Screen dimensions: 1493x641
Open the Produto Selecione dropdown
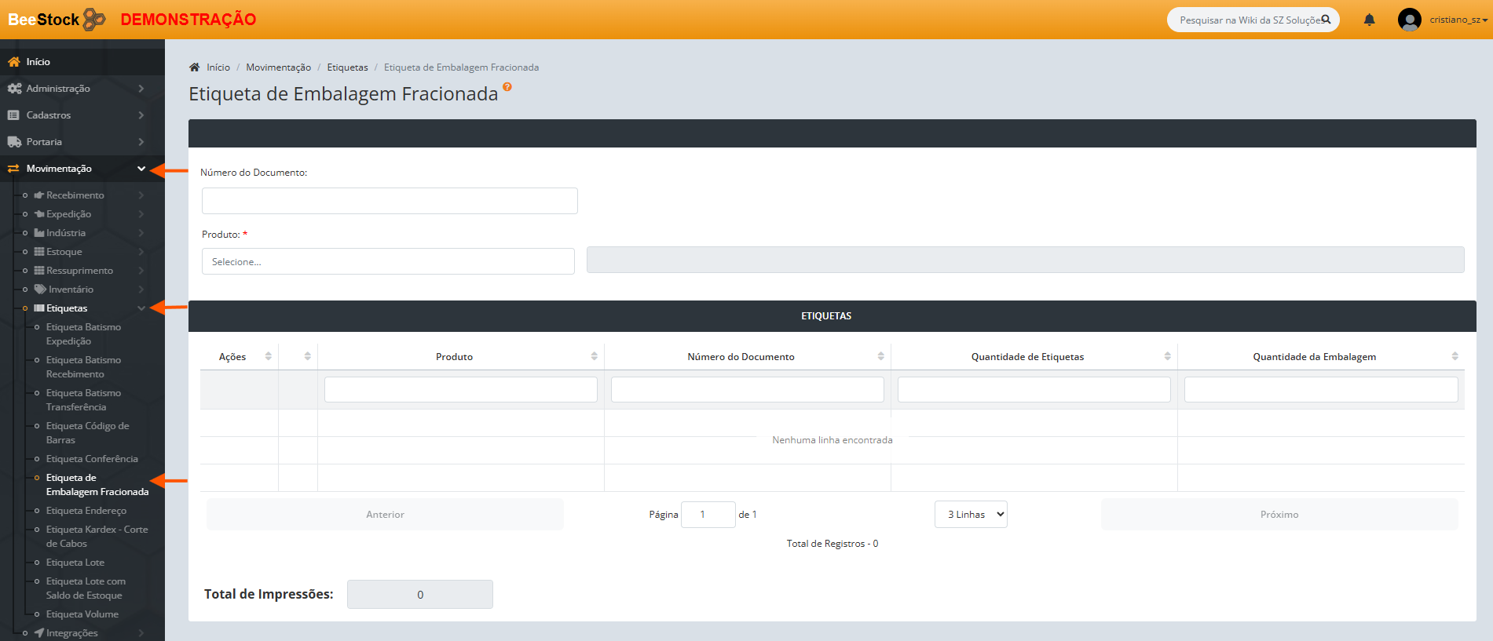coord(388,261)
